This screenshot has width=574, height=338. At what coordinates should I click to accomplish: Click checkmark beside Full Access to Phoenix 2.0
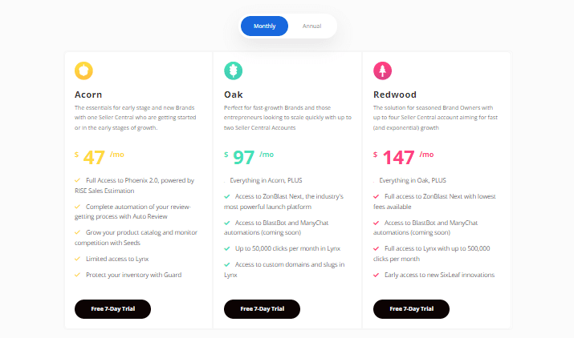pos(77,180)
